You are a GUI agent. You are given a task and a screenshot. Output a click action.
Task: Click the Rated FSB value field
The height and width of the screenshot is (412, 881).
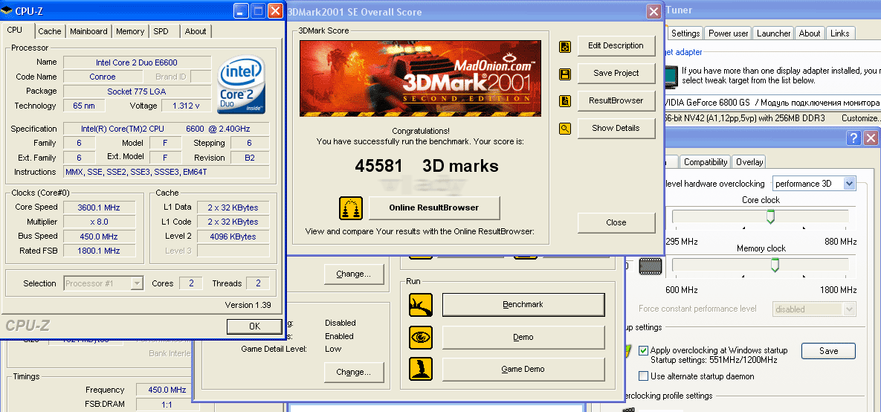pos(99,251)
